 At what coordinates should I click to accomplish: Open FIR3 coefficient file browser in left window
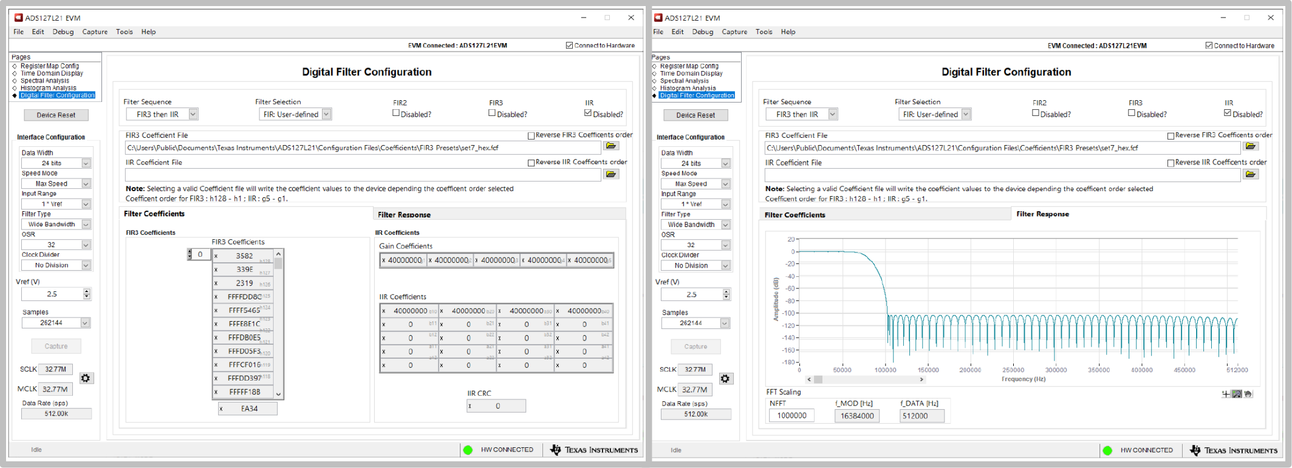[x=611, y=146]
